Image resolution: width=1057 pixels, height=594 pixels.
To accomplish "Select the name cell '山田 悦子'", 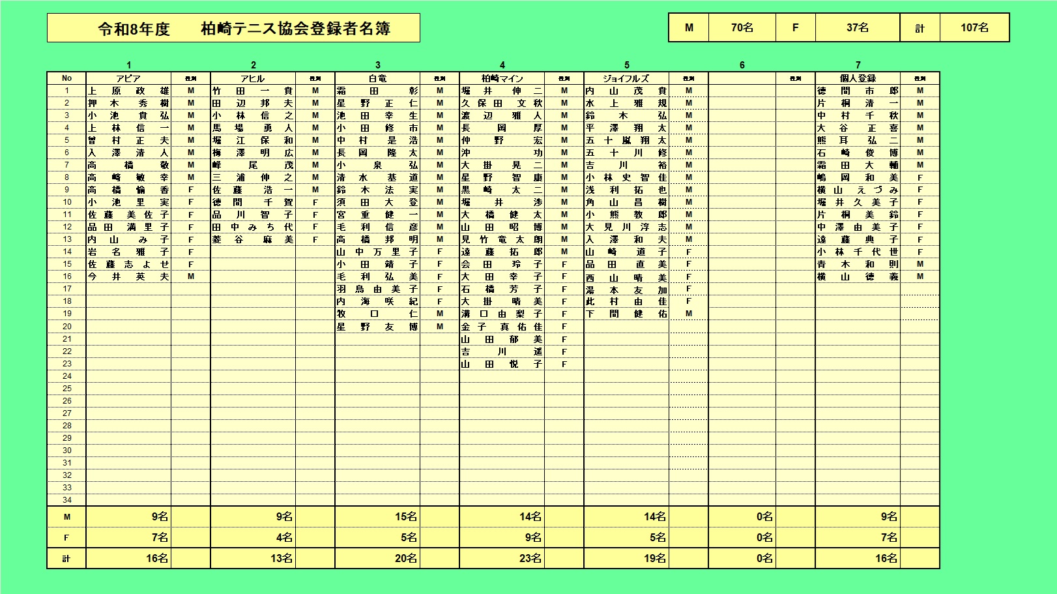I will click(502, 364).
